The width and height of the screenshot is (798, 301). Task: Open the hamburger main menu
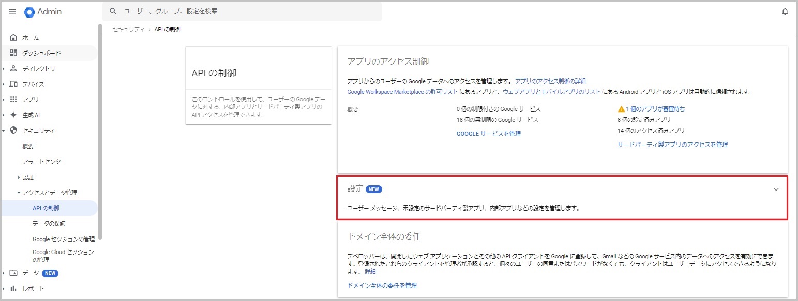pyautogui.click(x=12, y=11)
